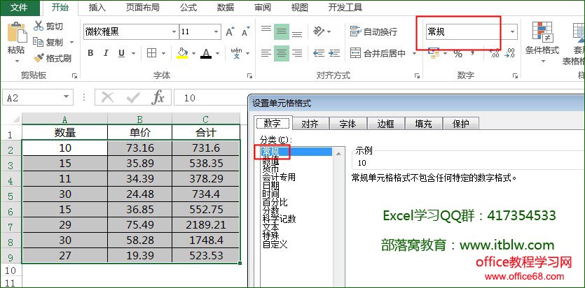Increase font size with larger A
This screenshot has width=585, height=288.
click(x=230, y=32)
